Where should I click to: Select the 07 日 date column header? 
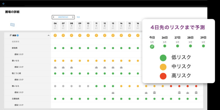point(63,26)
